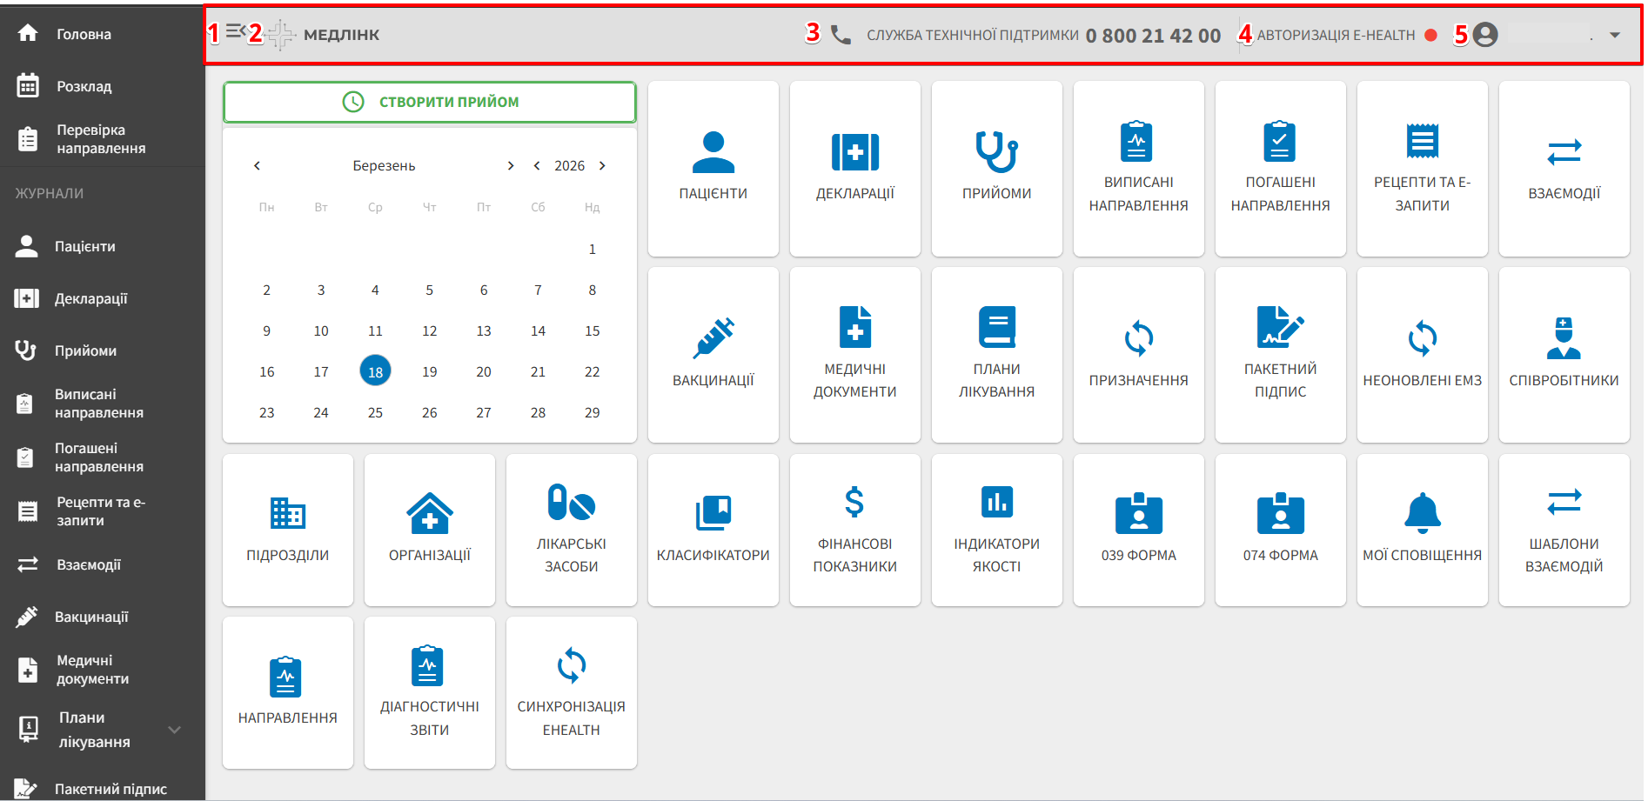Open Синхронізація eHealth sync tile

(571, 692)
